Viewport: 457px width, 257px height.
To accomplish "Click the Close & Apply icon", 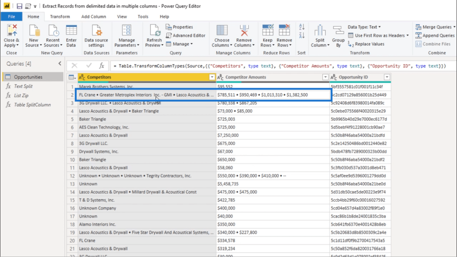I will (12, 30).
